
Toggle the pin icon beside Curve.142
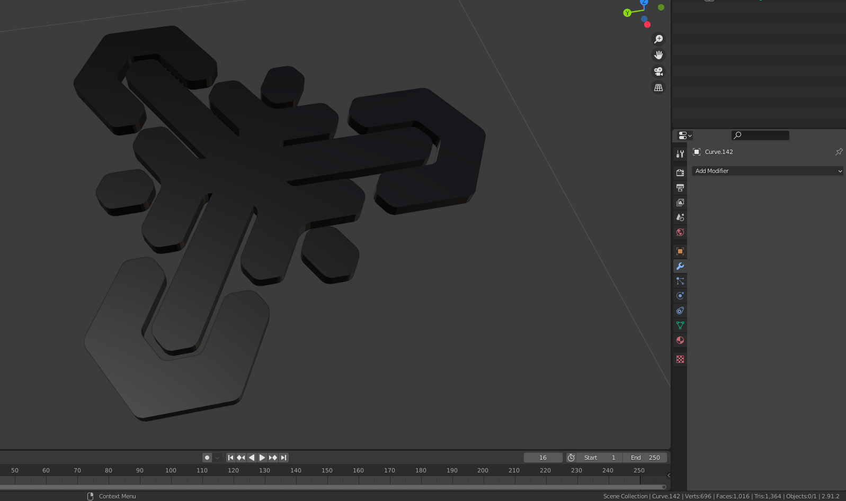839,152
